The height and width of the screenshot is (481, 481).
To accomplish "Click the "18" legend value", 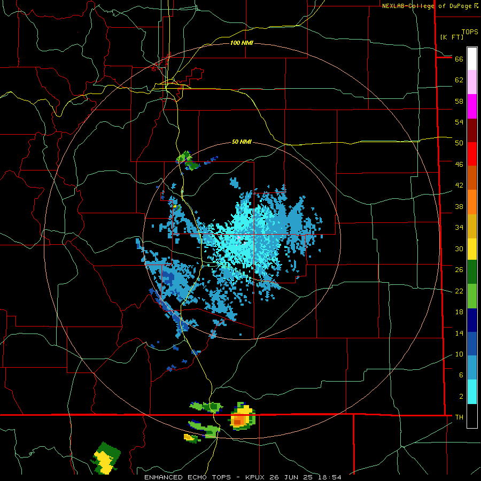I will [459, 312].
